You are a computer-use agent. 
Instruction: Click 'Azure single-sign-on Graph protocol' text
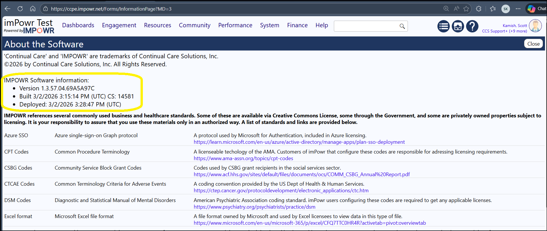96,135
